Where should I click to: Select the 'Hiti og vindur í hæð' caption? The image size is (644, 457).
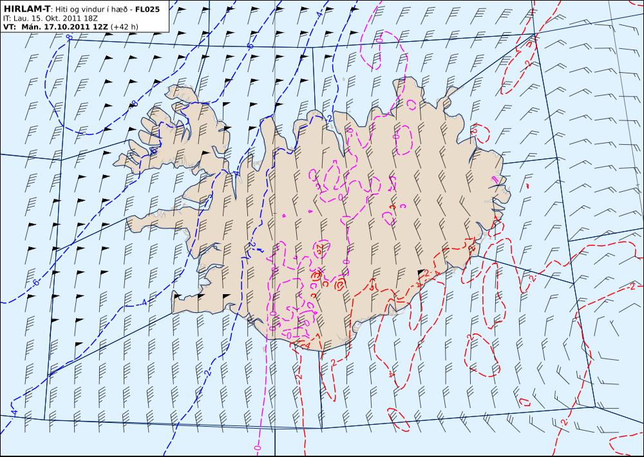point(92,9)
